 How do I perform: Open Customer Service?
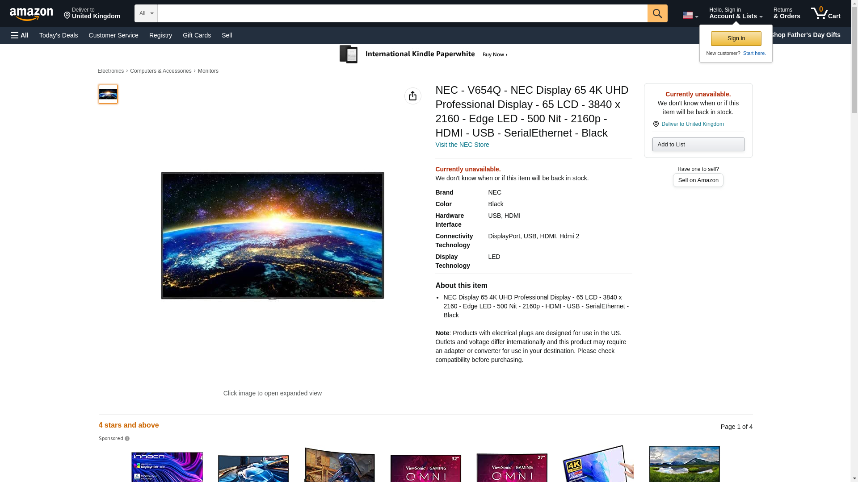click(114, 35)
